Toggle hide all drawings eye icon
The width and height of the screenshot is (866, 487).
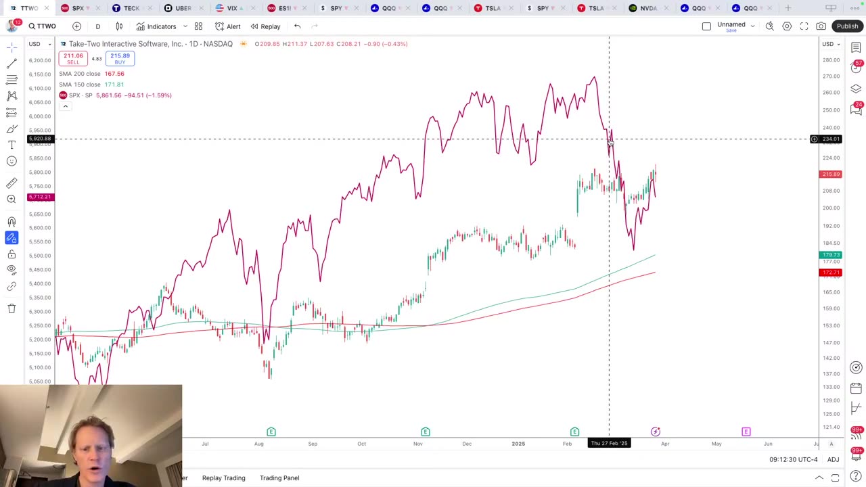[x=12, y=270]
